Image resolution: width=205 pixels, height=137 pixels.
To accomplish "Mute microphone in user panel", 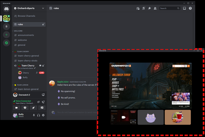I will point(34,115).
